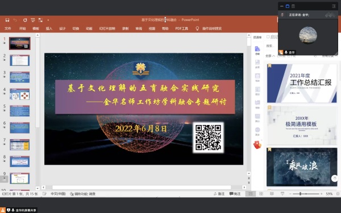Click the thumbnail pane scroll-down arrow
341x213 pixels.
point(38,188)
